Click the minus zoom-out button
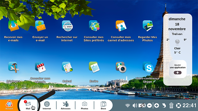 pos(149,106)
